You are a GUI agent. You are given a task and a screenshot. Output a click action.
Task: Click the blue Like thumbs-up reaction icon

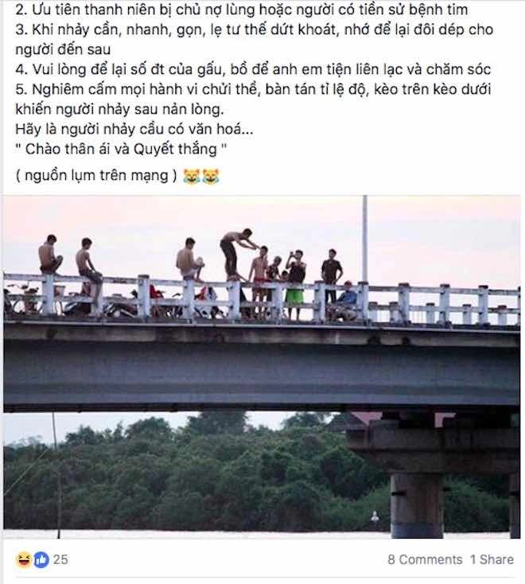pyautogui.click(x=41, y=559)
